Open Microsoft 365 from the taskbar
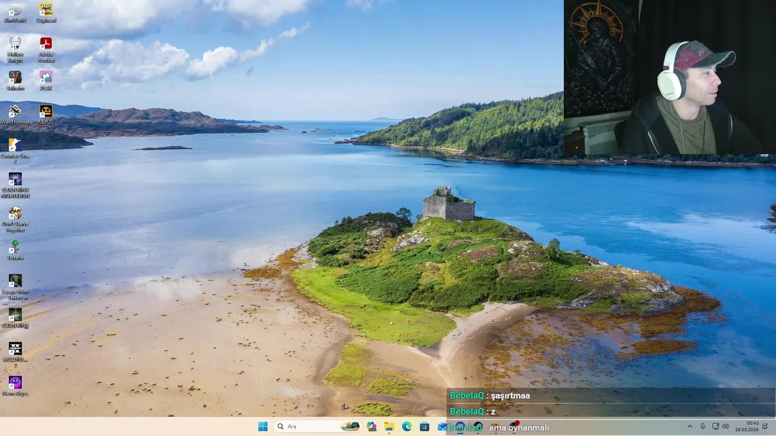Image resolution: width=776 pixels, height=436 pixels. (372, 426)
